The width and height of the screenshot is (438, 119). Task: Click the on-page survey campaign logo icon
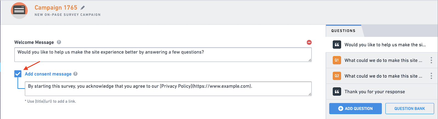[19, 11]
